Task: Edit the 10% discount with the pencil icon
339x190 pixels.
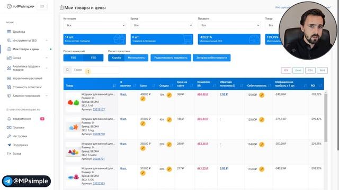Action: click(169, 95)
